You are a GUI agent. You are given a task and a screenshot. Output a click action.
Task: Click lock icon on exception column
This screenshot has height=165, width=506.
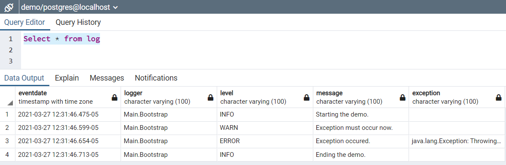[x=499, y=98]
